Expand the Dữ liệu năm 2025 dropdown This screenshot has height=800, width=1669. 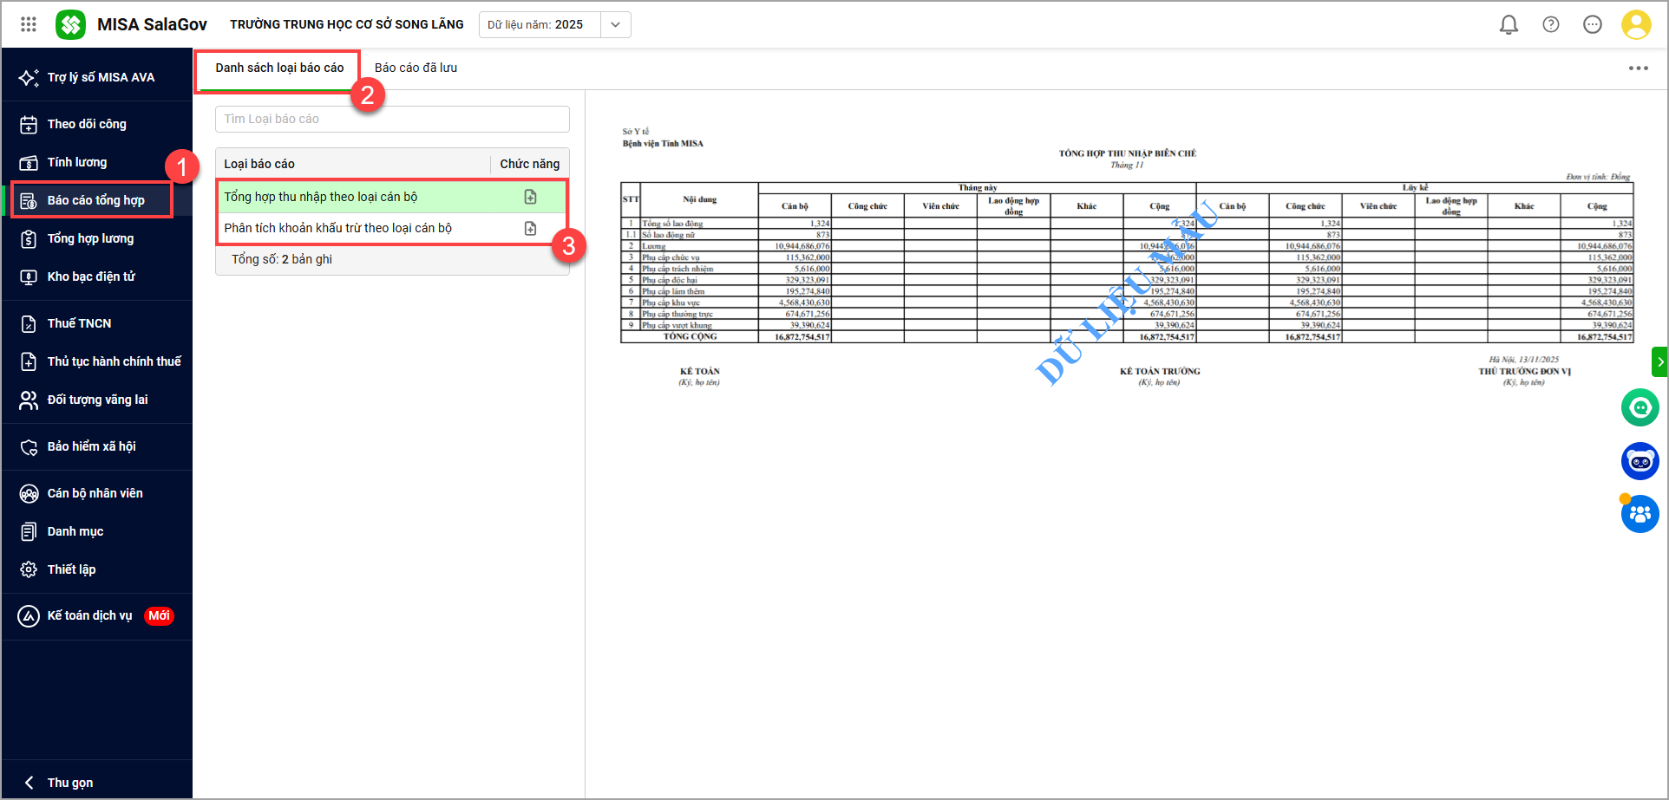coord(615,24)
